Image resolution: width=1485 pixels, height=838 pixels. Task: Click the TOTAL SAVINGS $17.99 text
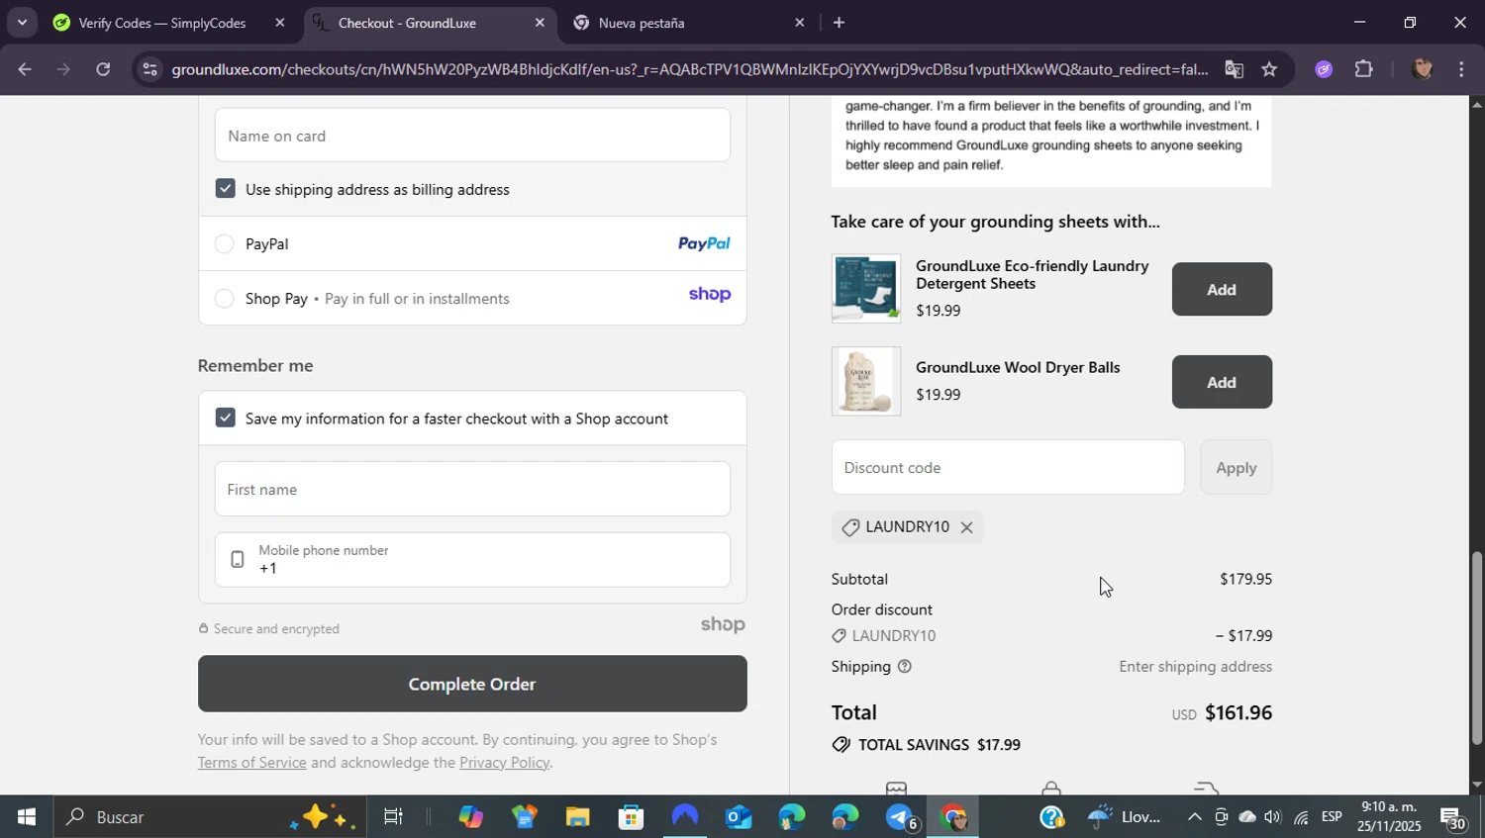[x=939, y=745]
